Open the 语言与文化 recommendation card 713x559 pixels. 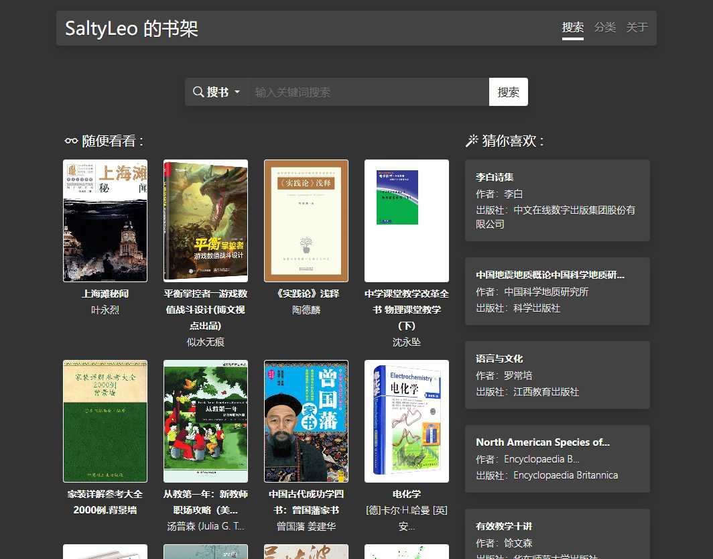[x=557, y=376]
